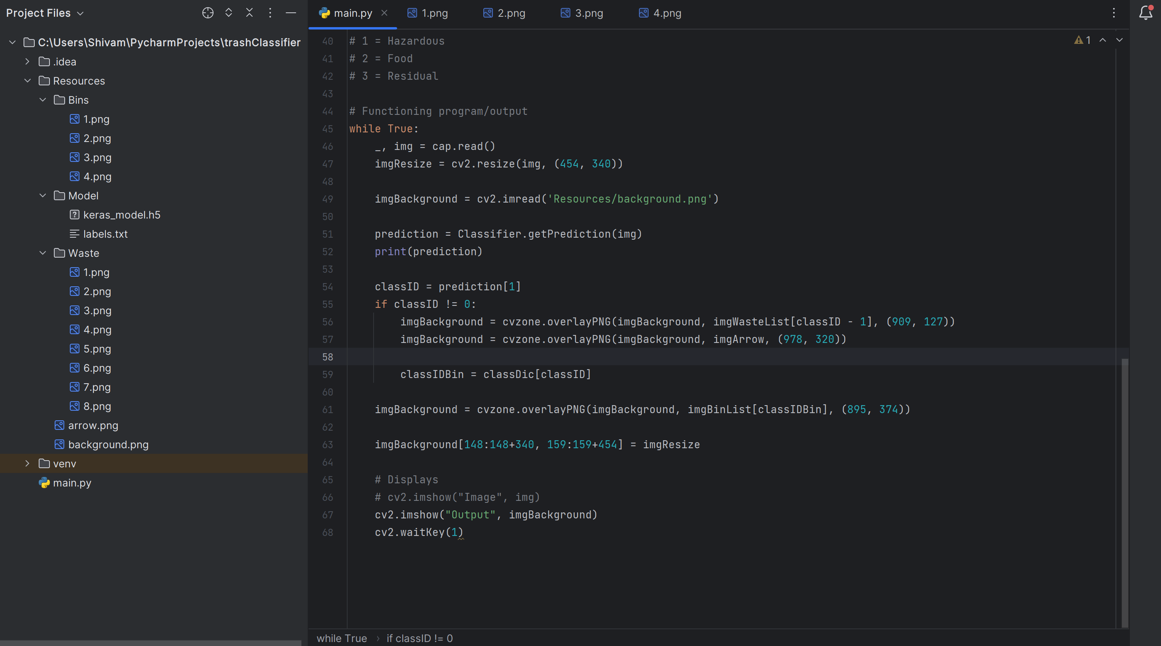The height and width of the screenshot is (646, 1161).
Task: Go to previous highlighted error with the up arrow
Action: tap(1103, 40)
